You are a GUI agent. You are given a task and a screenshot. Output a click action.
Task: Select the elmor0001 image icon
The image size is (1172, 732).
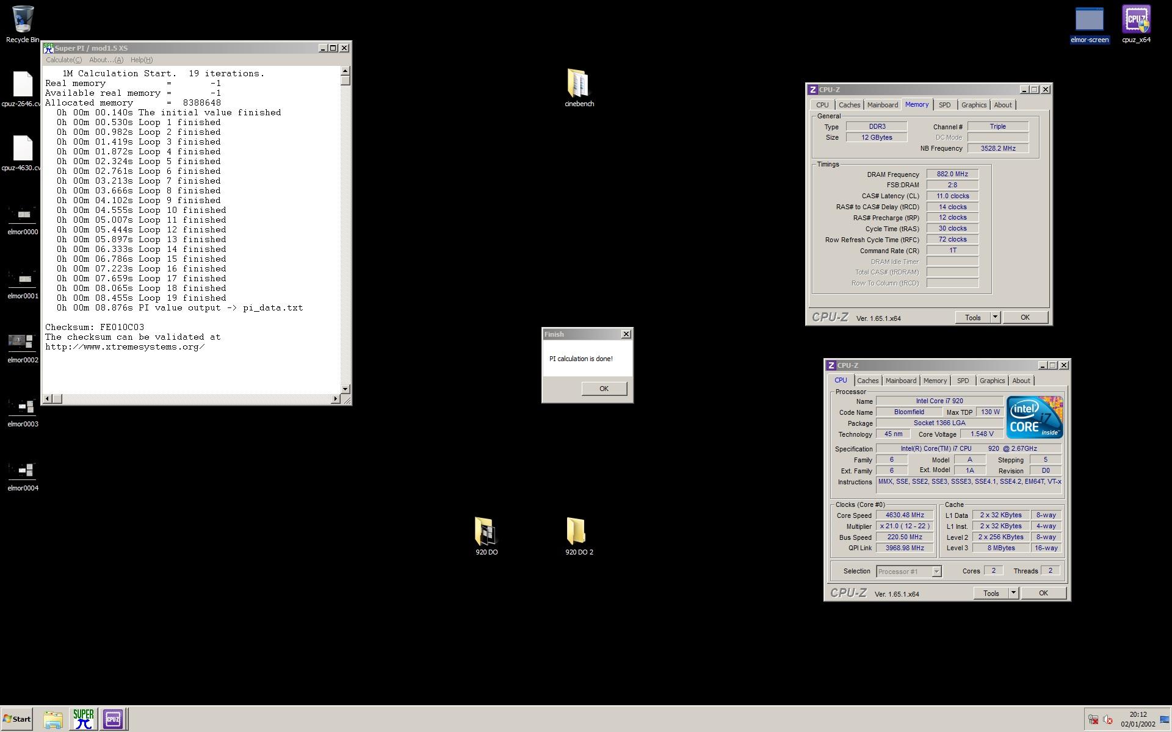coord(23,283)
